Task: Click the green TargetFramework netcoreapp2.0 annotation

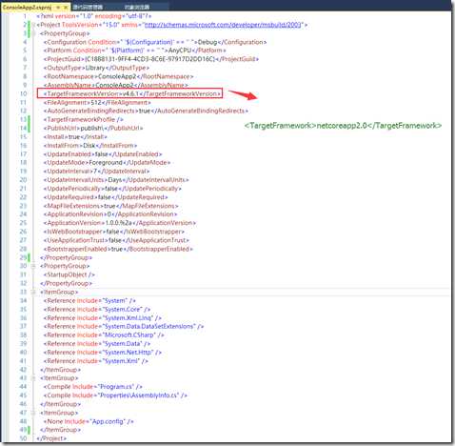Action: pos(343,126)
